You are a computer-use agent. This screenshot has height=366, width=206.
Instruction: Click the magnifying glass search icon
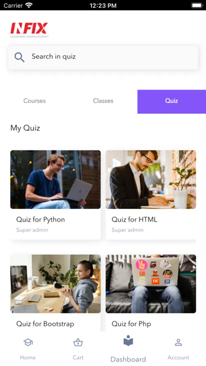pos(20,57)
